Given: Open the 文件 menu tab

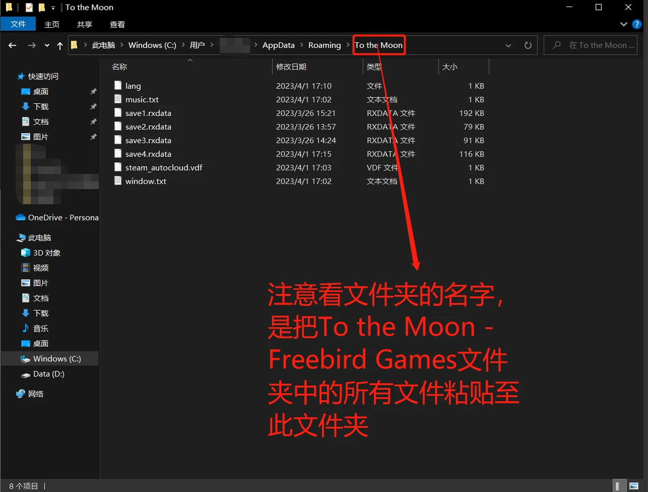Looking at the screenshot, I should tap(18, 24).
